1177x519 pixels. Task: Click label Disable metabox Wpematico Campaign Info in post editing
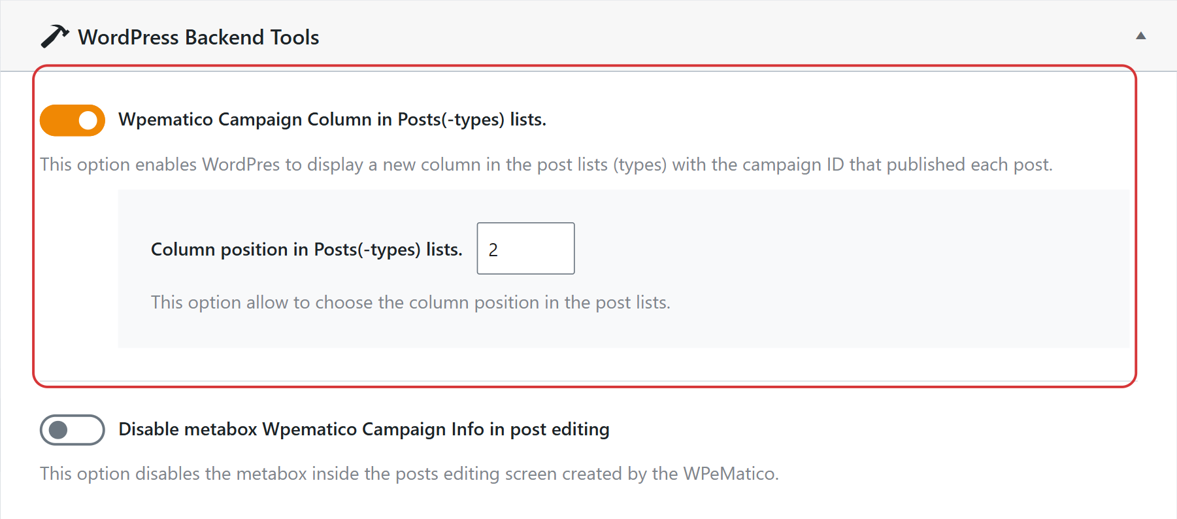point(364,429)
